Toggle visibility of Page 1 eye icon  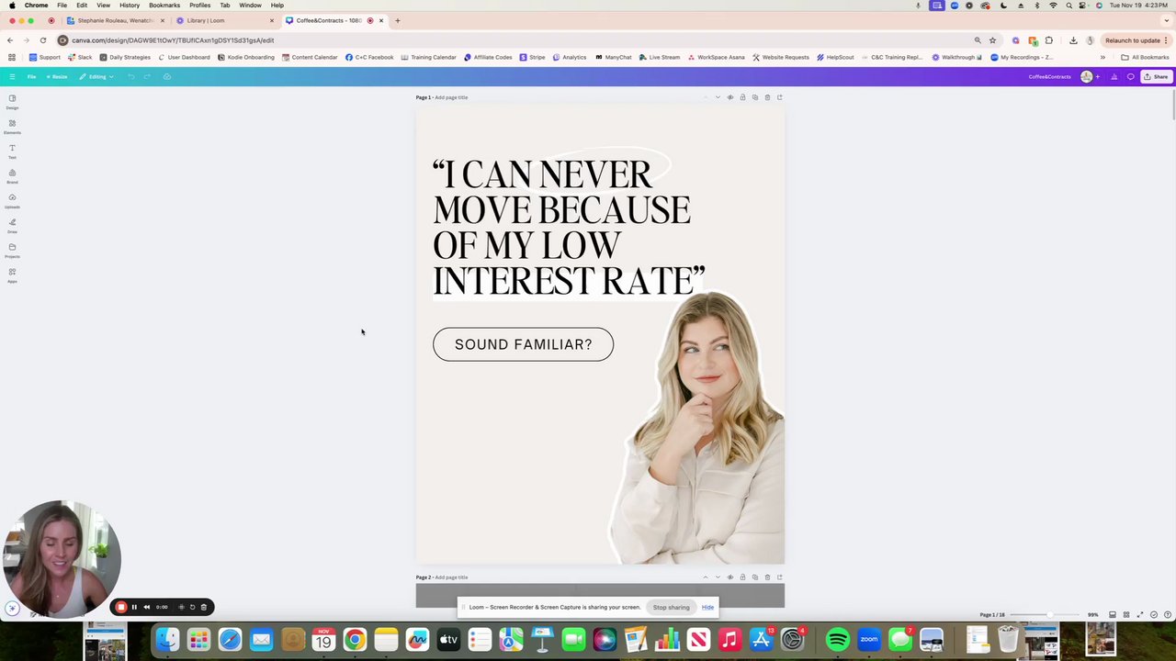tap(730, 97)
